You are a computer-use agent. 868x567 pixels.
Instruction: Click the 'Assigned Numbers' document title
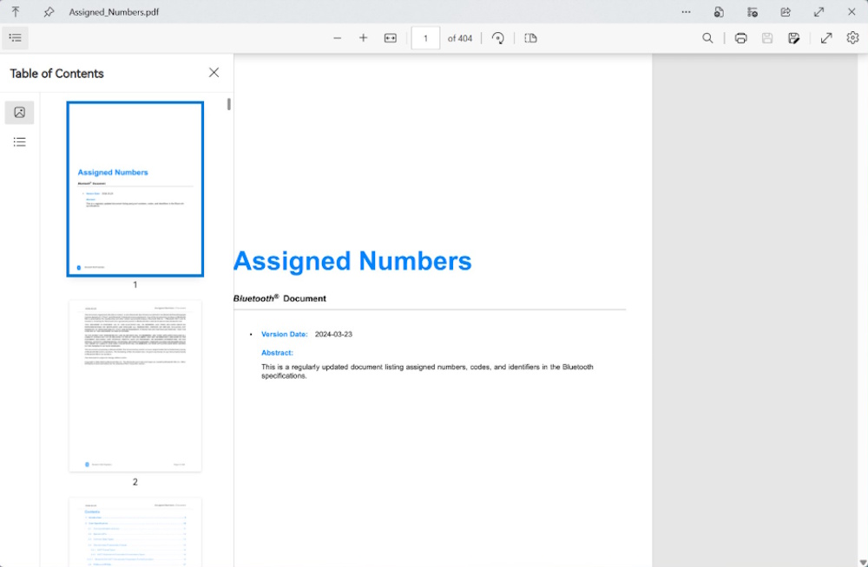(352, 261)
